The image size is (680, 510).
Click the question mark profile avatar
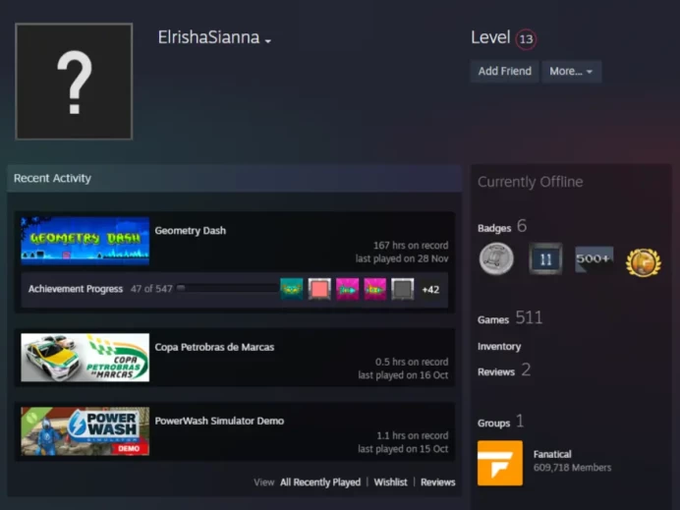tap(74, 82)
